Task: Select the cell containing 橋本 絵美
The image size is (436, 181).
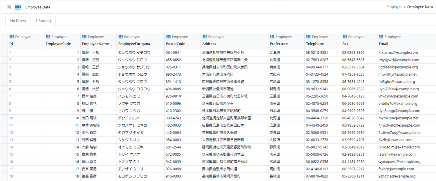Action: click(89, 96)
